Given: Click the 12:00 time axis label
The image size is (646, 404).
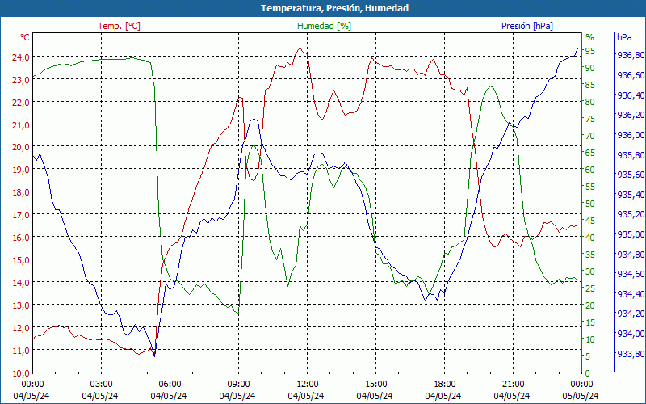Looking at the screenshot, I should tap(307, 384).
